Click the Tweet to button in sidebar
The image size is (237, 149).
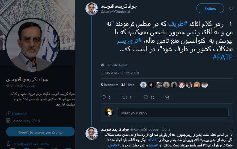point(40,132)
